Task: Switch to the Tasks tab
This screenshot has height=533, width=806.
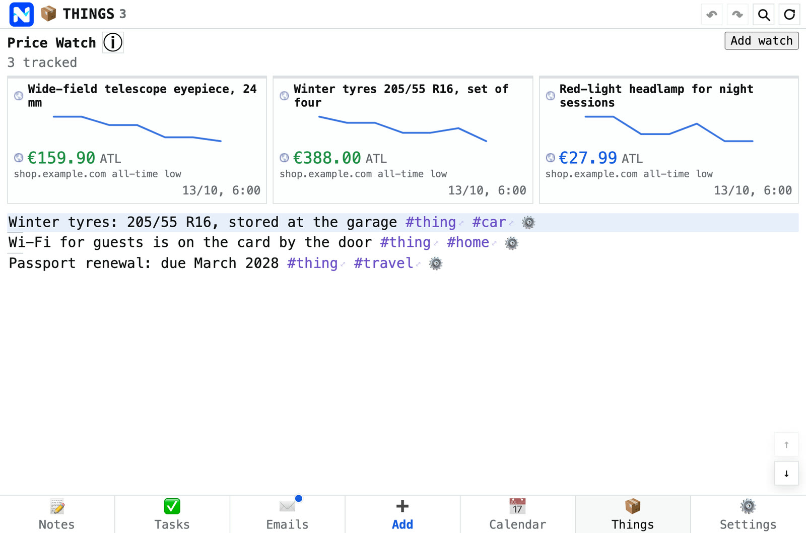Action: [172, 514]
